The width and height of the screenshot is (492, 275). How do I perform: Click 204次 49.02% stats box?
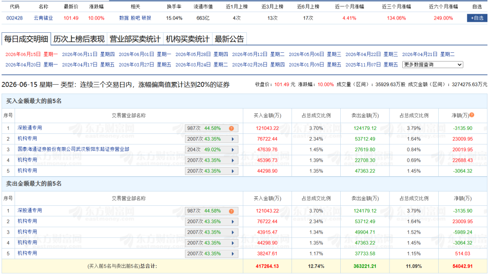(x=211, y=150)
